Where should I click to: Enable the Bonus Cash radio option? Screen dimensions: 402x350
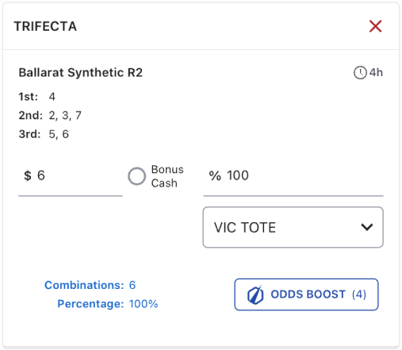pyautogui.click(x=136, y=176)
